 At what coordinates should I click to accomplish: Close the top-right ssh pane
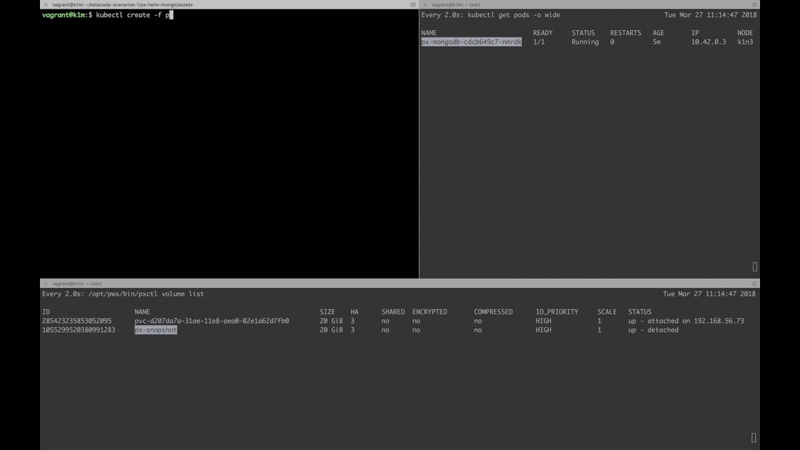424,4
